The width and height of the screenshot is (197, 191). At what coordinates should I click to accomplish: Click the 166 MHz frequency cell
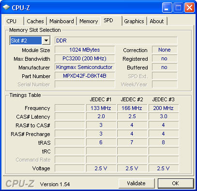coord(132,108)
